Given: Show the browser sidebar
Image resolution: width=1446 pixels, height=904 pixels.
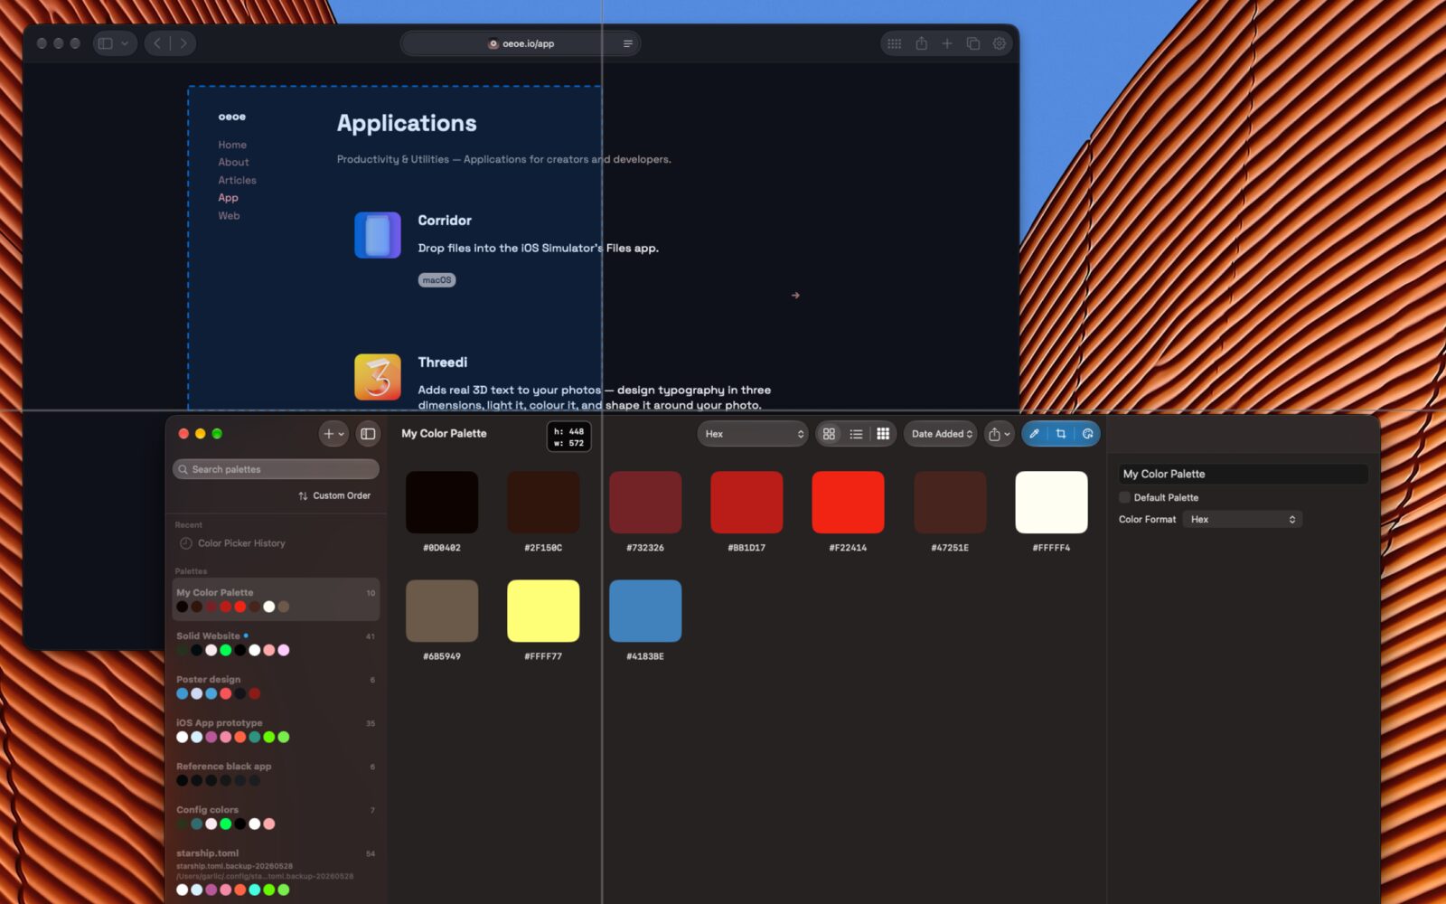Looking at the screenshot, I should [x=106, y=43].
